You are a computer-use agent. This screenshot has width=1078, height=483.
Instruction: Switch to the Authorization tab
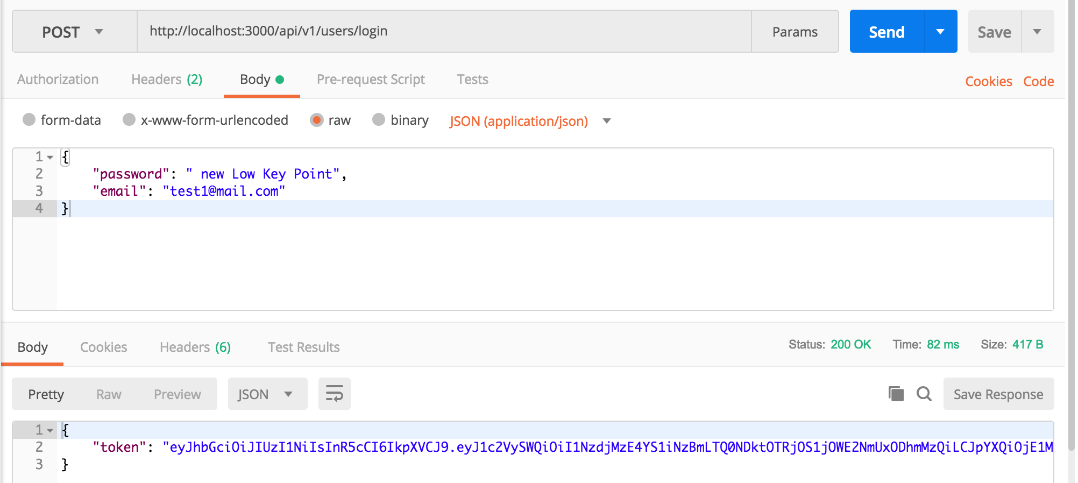point(58,79)
